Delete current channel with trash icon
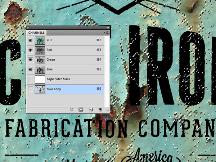 tap(100, 109)
